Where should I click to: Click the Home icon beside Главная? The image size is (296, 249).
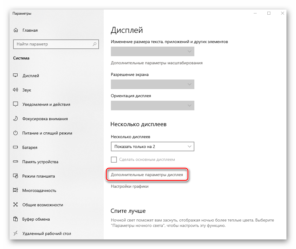coord(16,30)
